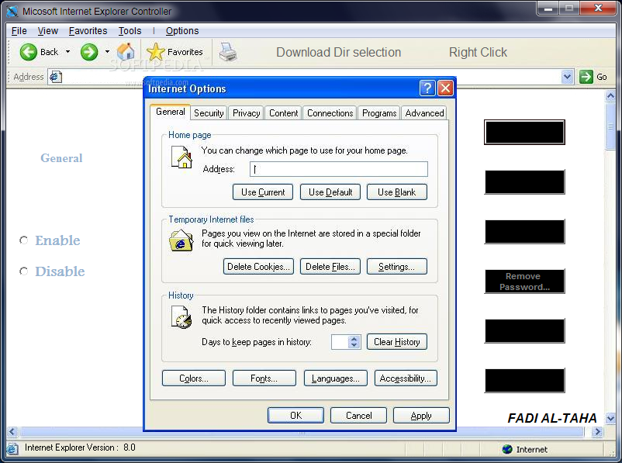Screen dimensions: 622x463
Task: Switch to the Advanced tab
Action: click(x=424, y=113)
